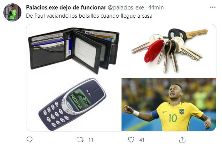Viewport: 222px width, 148px height.
Task: Open the bunch of keys image
Action: [x=169, y=50]
